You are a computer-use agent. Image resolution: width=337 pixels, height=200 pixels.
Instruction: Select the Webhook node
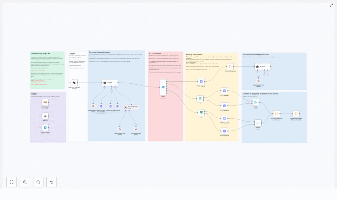coord(45,116)
